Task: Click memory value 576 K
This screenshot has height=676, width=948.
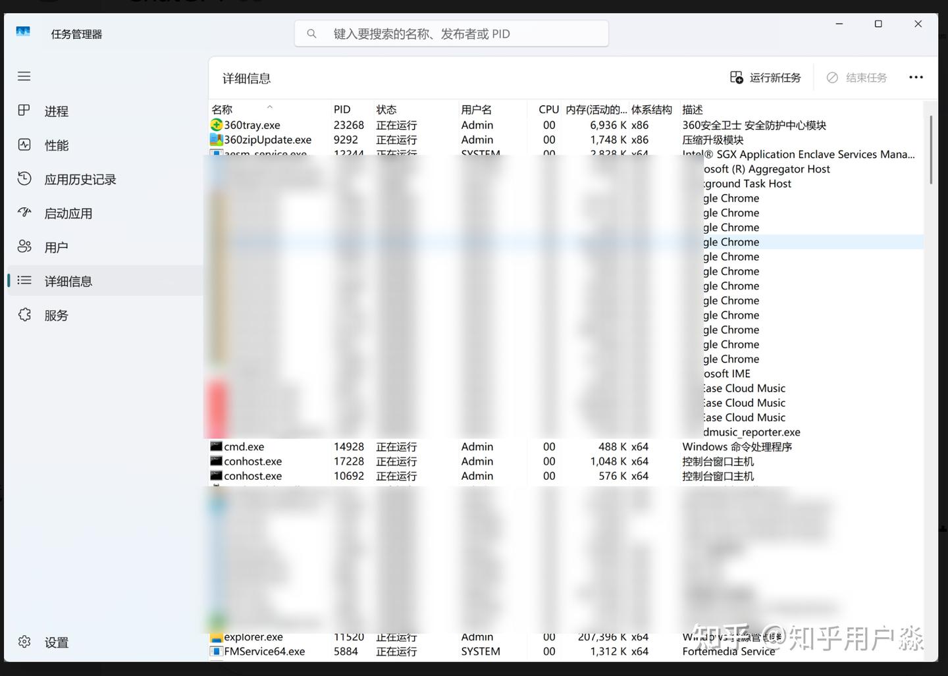Action: click(612, 475)
